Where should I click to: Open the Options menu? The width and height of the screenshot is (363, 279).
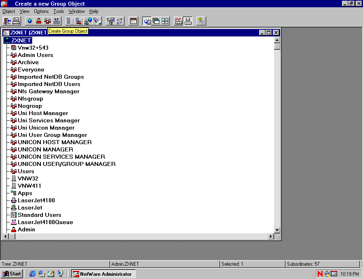(41, 11)
